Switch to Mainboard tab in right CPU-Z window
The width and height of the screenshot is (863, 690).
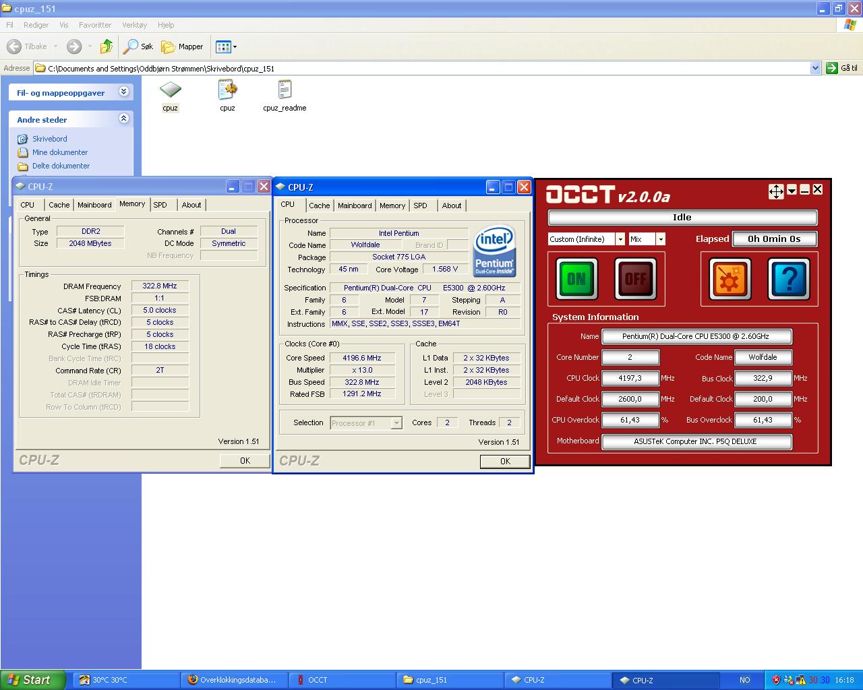[355, 206]
